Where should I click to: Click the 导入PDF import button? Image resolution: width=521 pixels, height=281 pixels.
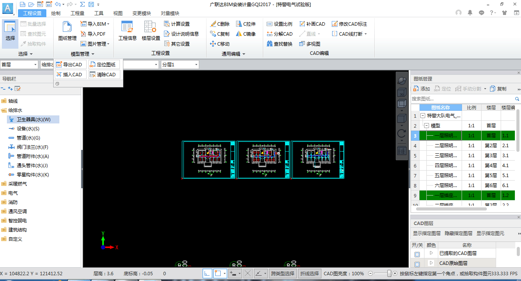(93, 34)
